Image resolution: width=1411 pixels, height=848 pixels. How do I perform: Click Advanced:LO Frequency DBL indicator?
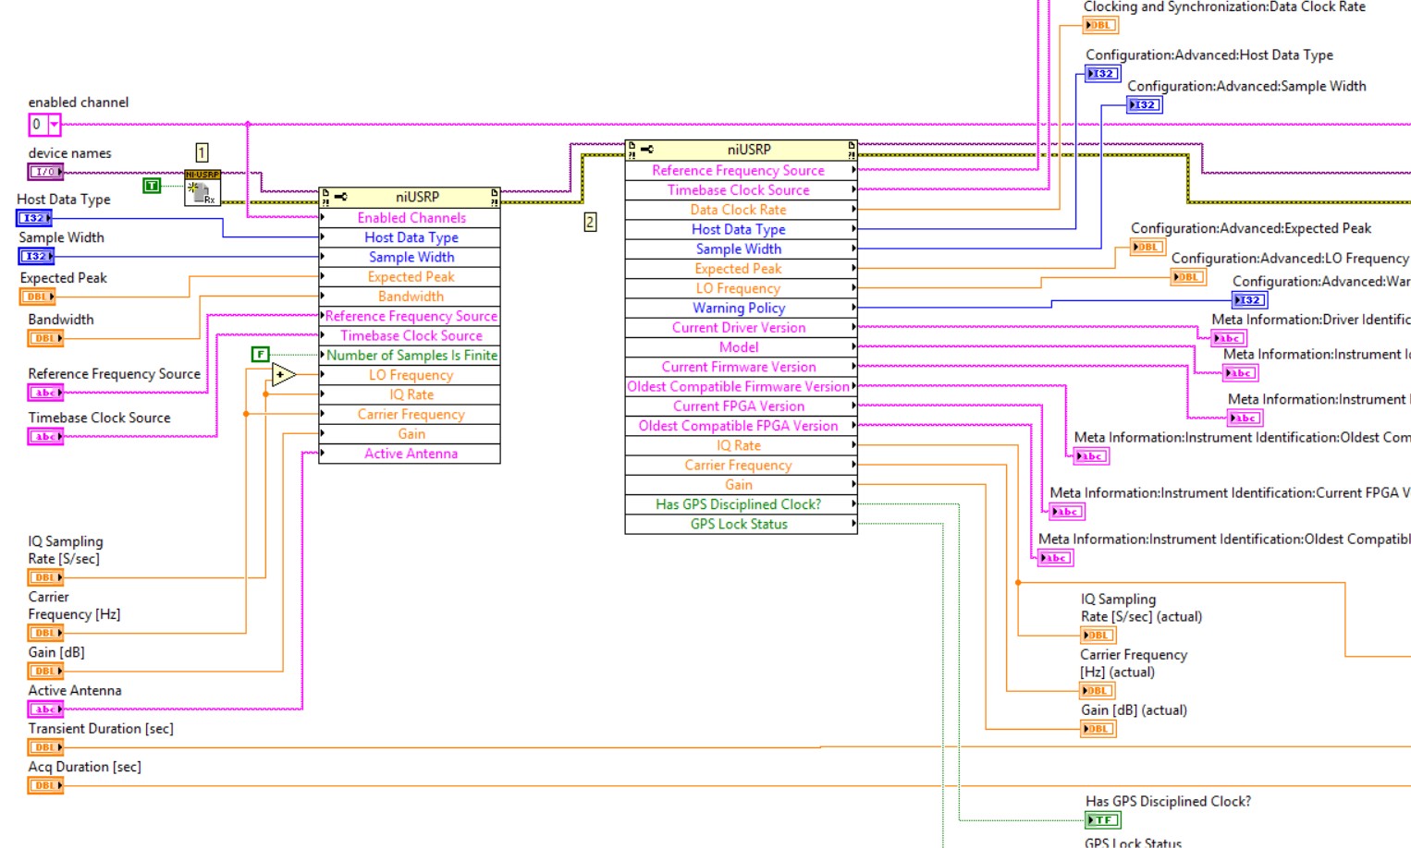(x=1189, y=277)
